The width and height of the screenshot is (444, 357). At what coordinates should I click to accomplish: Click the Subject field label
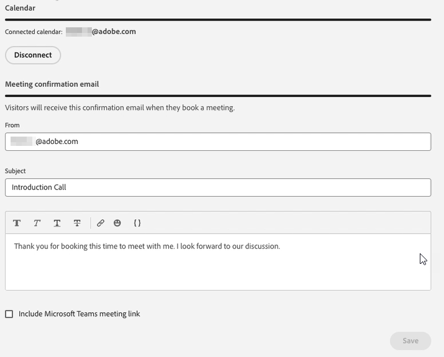pyautogui.click(x=16, y=171)
